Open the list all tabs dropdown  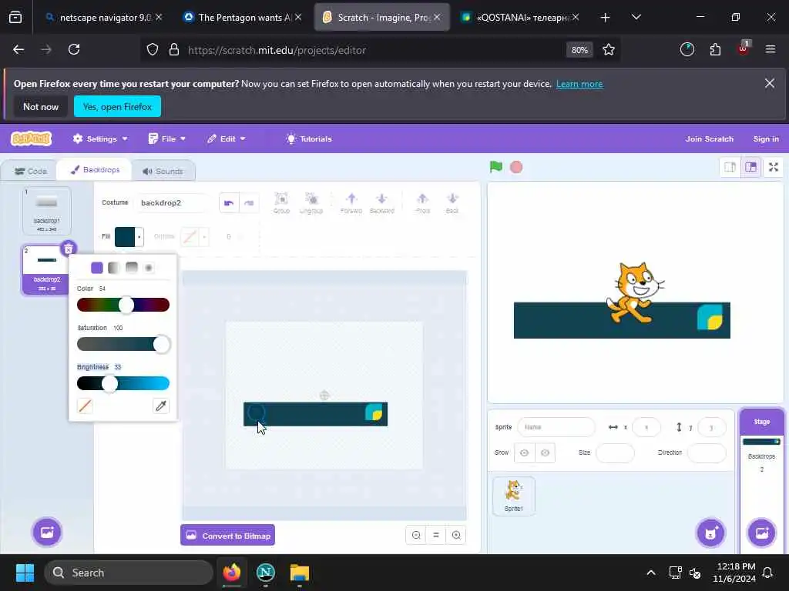tap(636, 17)
